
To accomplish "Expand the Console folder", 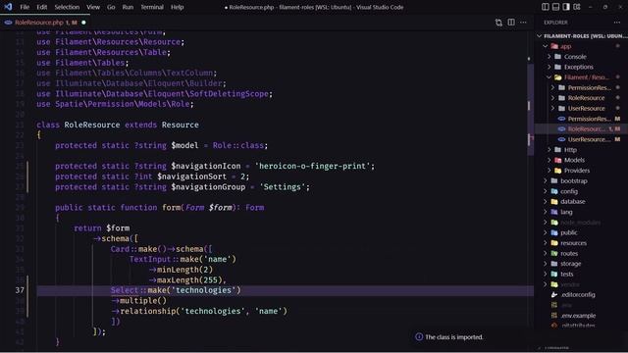I will point(549,57).
